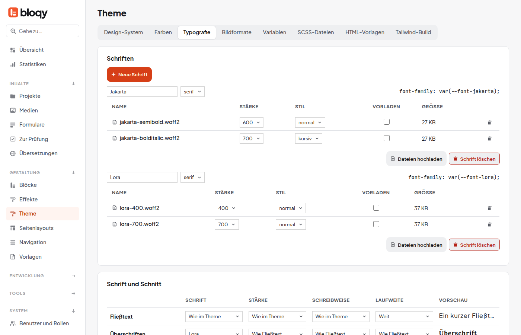Tick the Vorladen checkbox for lora-400.woff2
The width and height of the screenshot is (521, 335).
point(376,208)
